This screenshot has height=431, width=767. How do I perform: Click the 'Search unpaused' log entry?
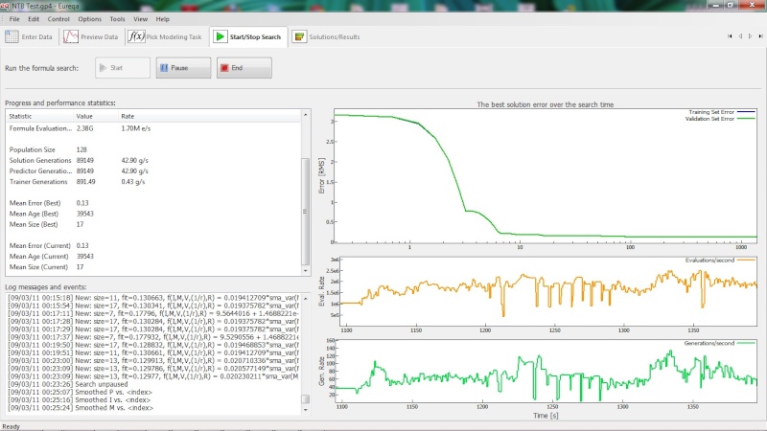67,384
